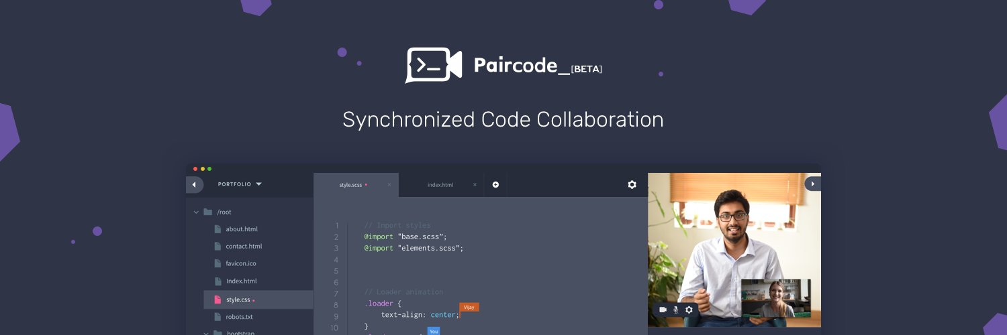Click the .loader { code line

tap(383, 304)
